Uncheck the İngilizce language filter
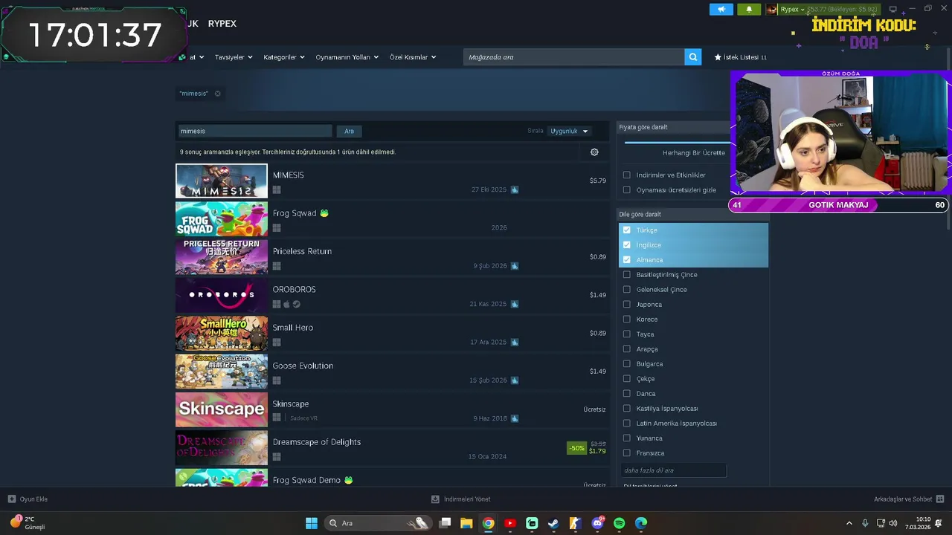This screenshot has height=535, width=952. pos(627,245)
